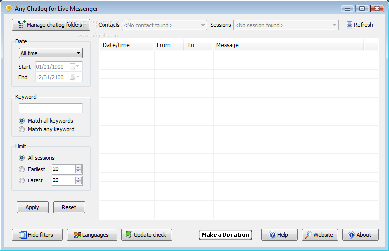Increase the Earliest sessions count

78,167
